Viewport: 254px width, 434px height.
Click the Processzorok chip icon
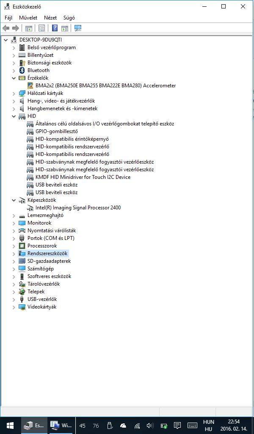tap(22, 246)
